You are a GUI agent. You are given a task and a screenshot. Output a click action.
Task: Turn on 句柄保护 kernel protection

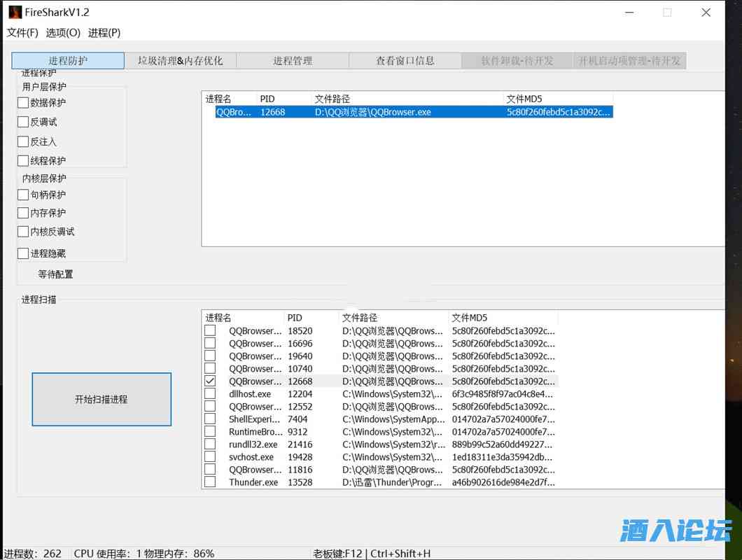point(23,195)
